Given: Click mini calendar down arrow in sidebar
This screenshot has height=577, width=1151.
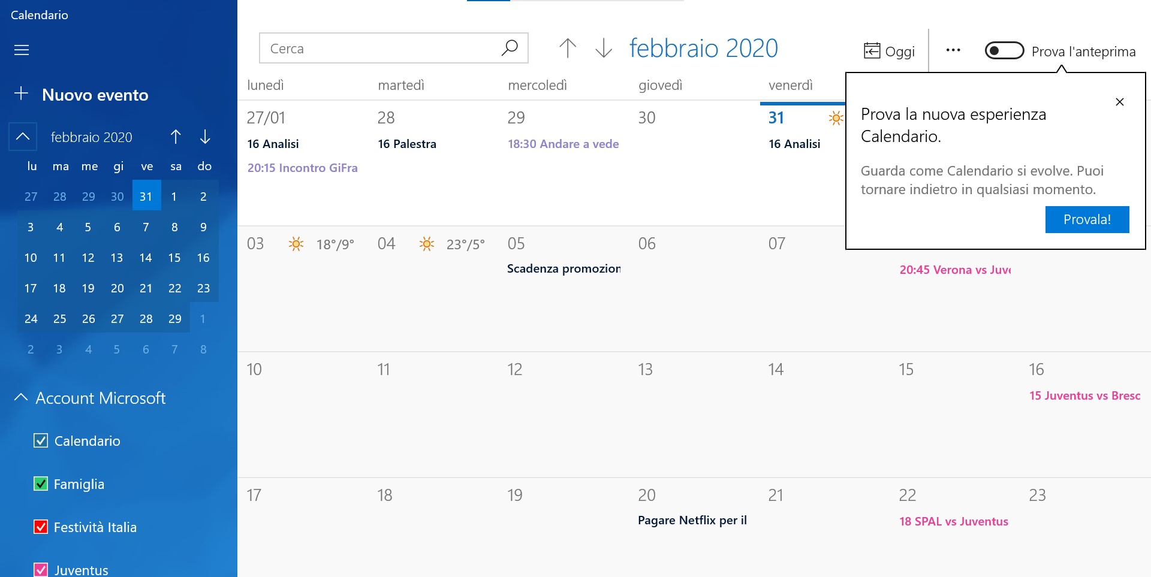Looking at the screenshot, I should [x=205, y=137].
